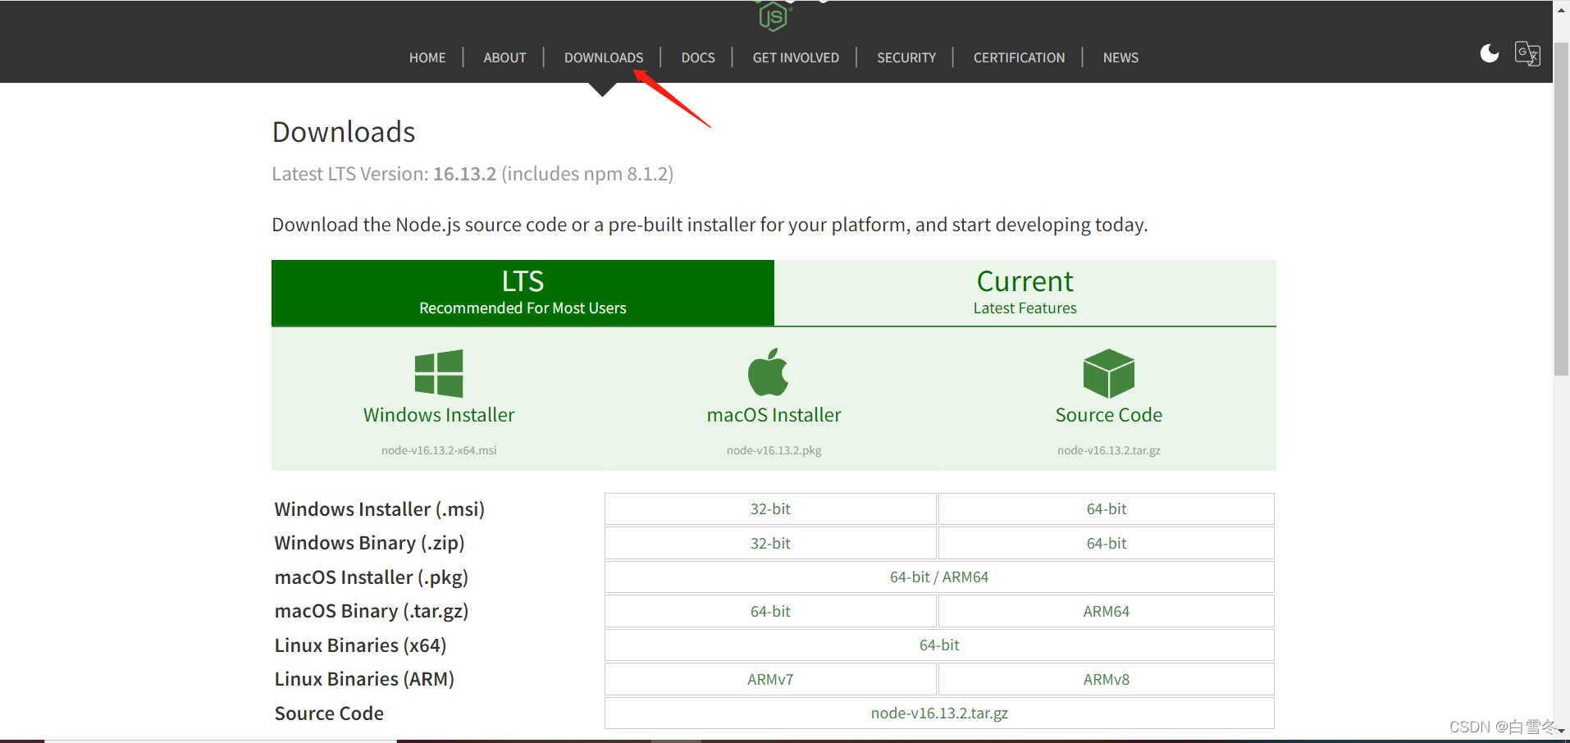The width and height of the screenshot is (1570, 743).
Task: Open the language translation icon
Action: pyautogui.click(x=1527, y=54)
